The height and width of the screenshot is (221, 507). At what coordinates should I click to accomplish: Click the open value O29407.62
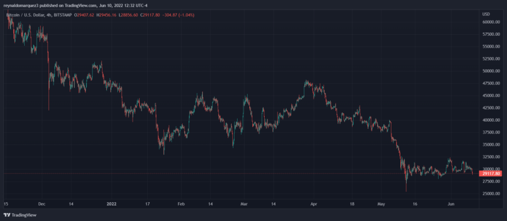pos(84,15)
